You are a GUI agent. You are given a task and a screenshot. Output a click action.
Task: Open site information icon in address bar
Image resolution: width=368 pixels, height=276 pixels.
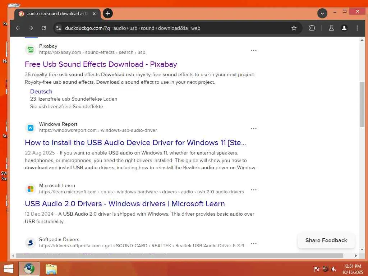(59, 28)
